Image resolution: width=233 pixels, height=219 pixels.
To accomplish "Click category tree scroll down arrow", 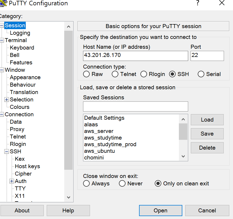I will pyautogui.click(x=68, y=197).
